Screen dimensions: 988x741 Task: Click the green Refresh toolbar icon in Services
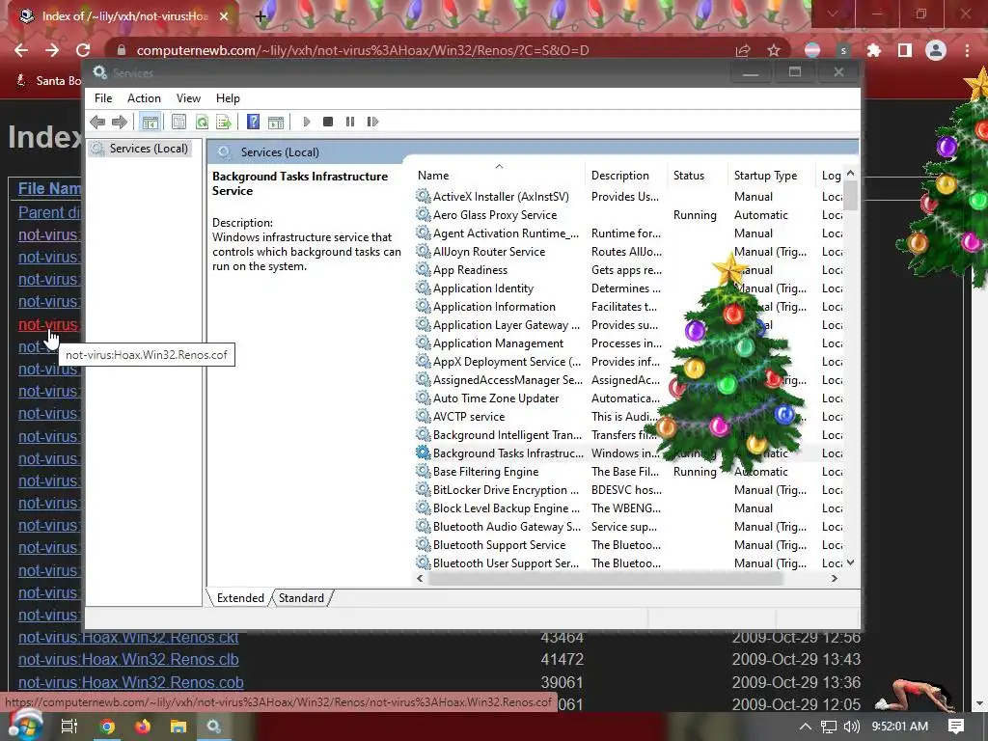coord(202,122)
